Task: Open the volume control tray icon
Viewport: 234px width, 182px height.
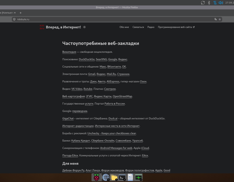Action: 221,3
